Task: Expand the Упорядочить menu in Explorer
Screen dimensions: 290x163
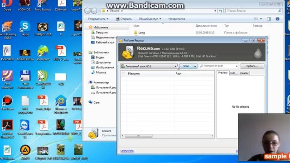Action: pyautogui.click(x=98, y=19)
